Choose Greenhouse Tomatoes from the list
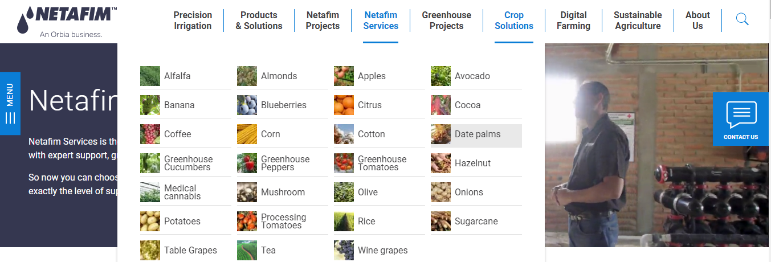This screenshot has width=771, height=262. 382,163
